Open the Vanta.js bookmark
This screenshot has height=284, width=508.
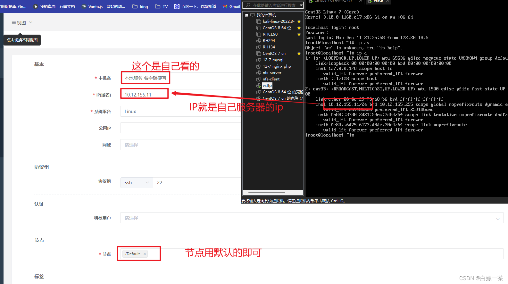(104, 6)
